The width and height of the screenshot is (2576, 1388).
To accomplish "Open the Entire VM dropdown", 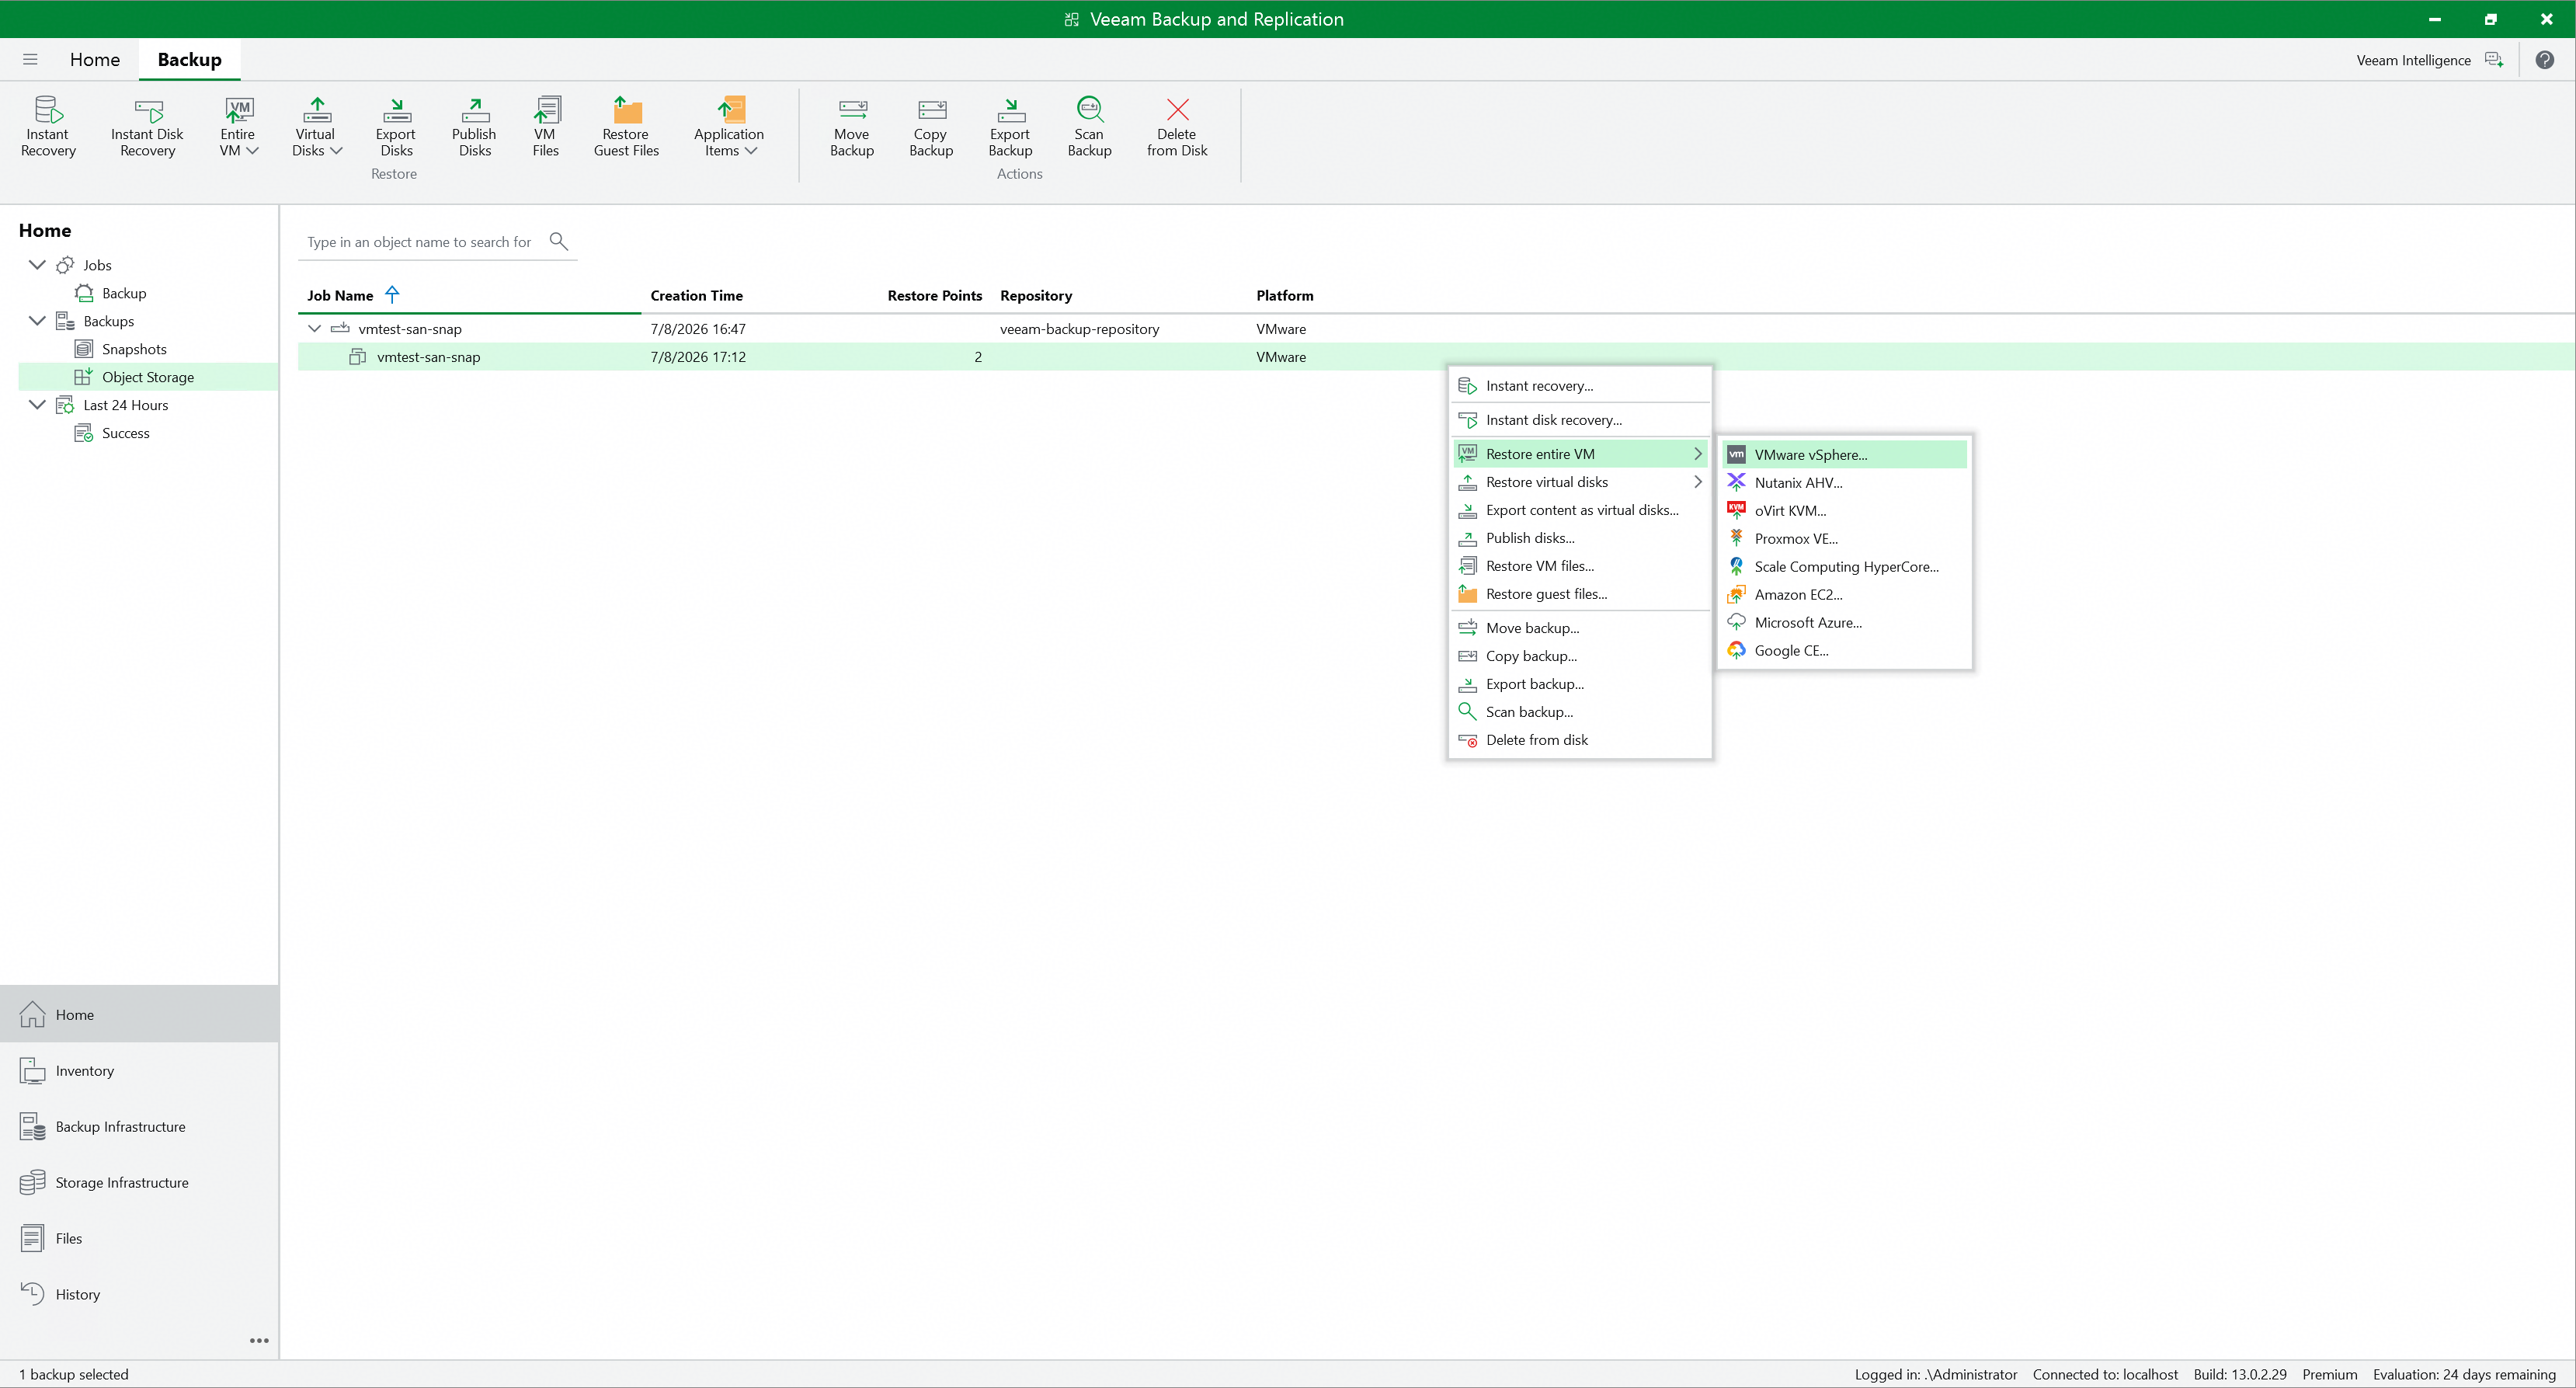I will pyautogui.click(x=239, y=127).
